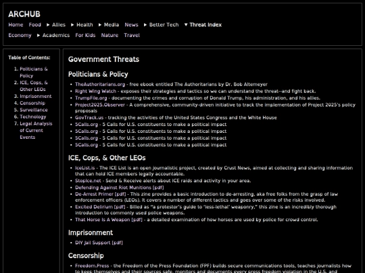The height and width of the screenshot is (273, 365).
Task: Open the Economy nav link
Action: click(20, 35)
